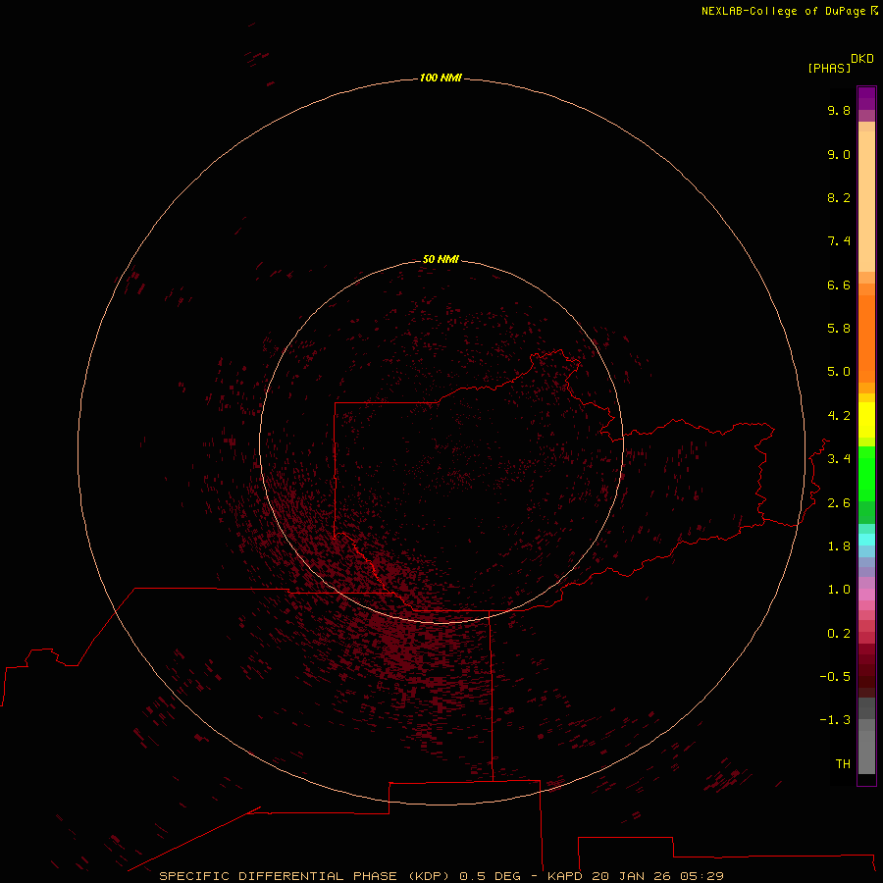Click the 20 JAN 26 date text
The height and width of the screenshot is (883, 883).
631,876
